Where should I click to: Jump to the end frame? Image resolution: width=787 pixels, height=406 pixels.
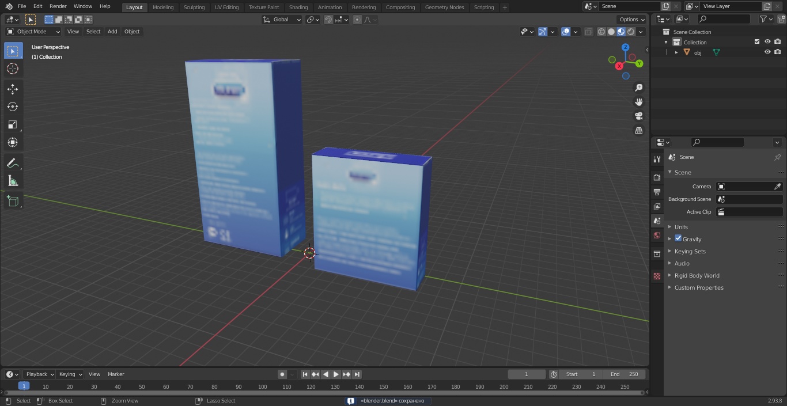click(357, 374)
